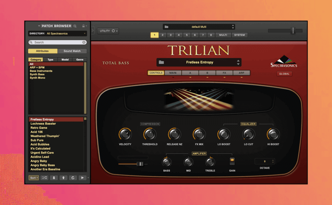Change the Octave value stepper
This screenshot has height=205, width=332.
pyautogui.click(x=273, y=161)
